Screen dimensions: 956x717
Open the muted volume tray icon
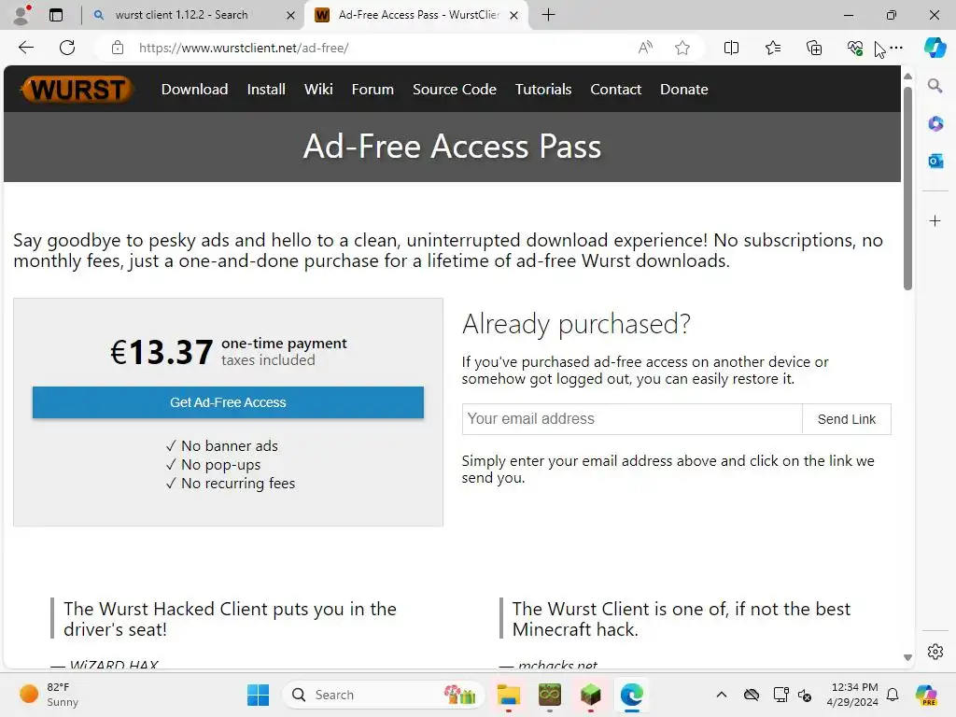coord(805,695)
